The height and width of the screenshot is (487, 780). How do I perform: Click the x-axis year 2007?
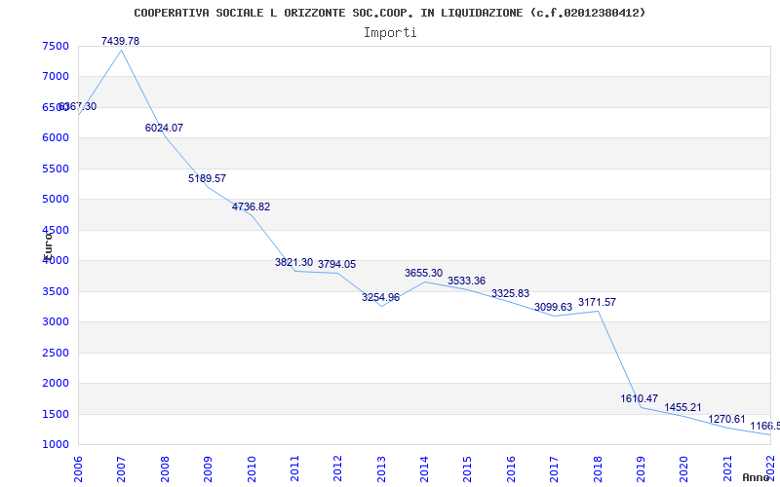[x=121, y=469]
